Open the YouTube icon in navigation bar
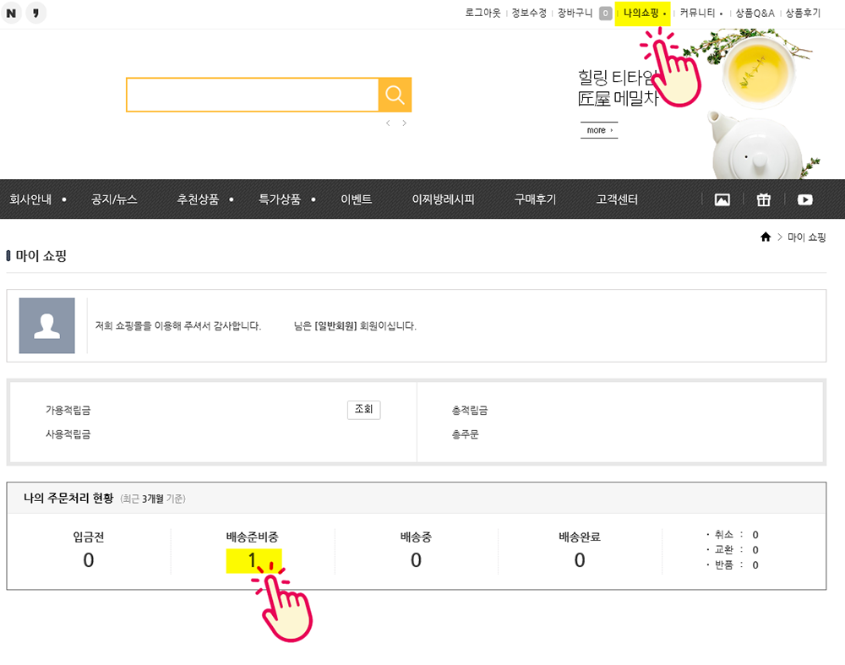Viewport: 845px width, 665px height. [805, 199]
